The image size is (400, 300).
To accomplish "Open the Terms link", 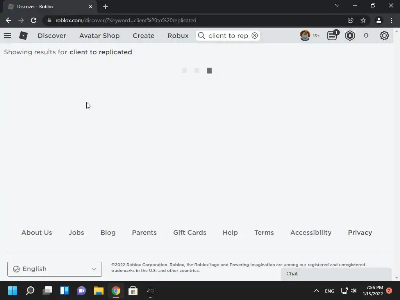I will point(264,232).
